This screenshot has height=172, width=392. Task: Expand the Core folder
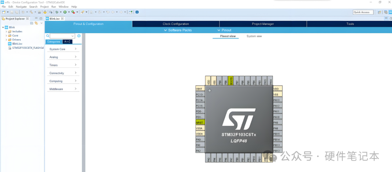pyautogui.click(x=6, y=36)
